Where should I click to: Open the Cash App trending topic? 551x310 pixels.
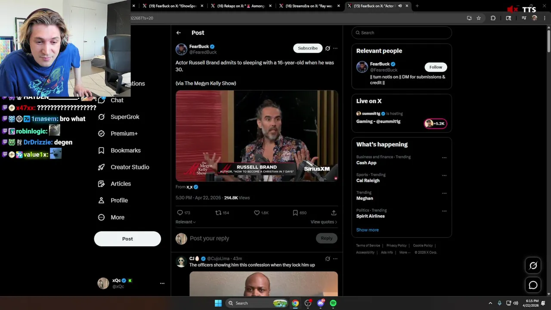click(x=366, y=163)
